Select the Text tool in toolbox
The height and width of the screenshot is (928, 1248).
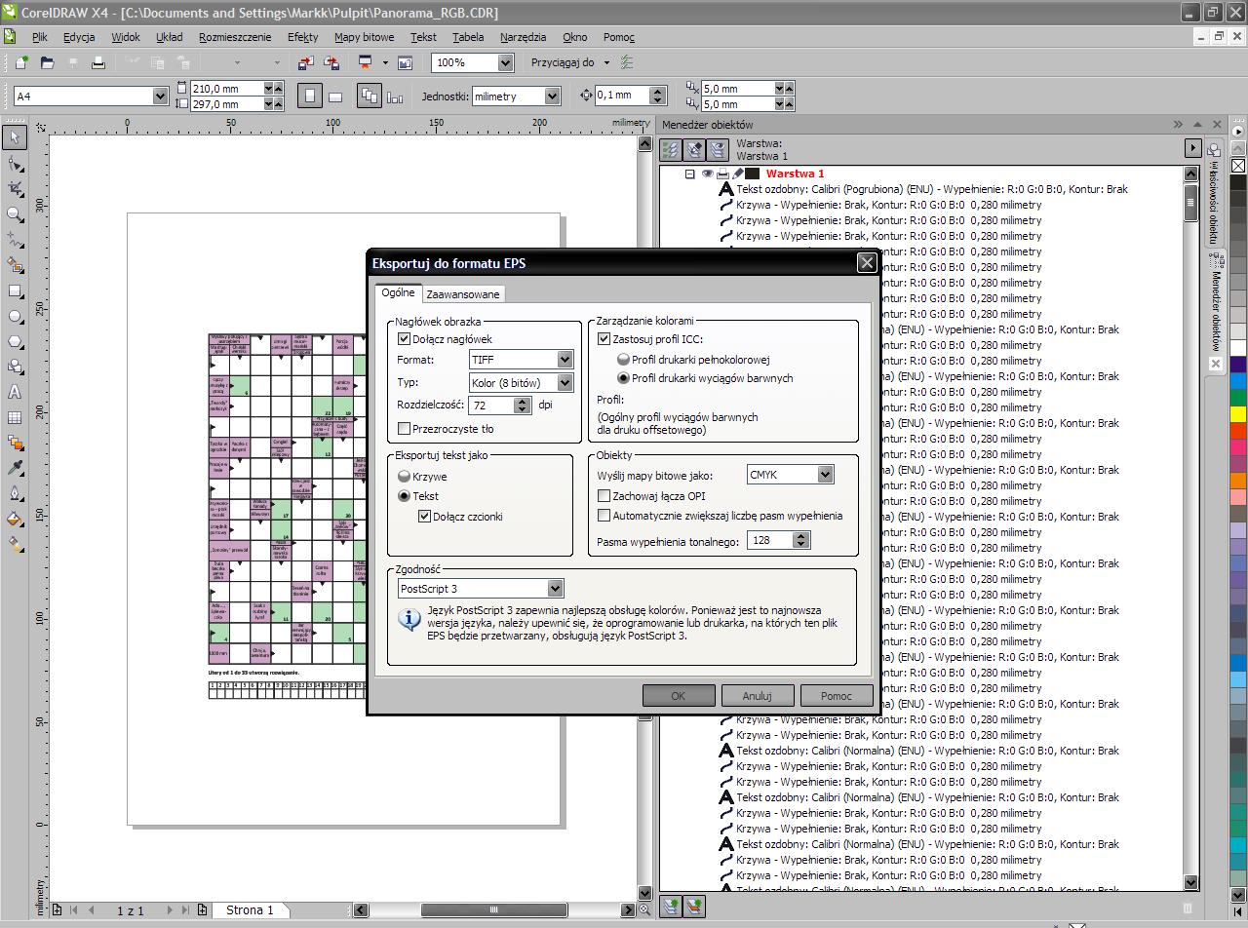point(15,392)
